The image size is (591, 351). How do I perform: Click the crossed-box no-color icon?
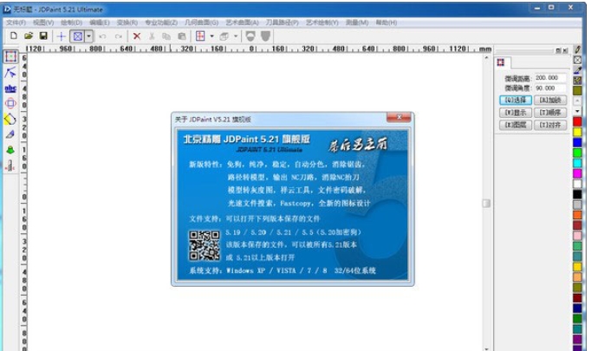(577, 60)
